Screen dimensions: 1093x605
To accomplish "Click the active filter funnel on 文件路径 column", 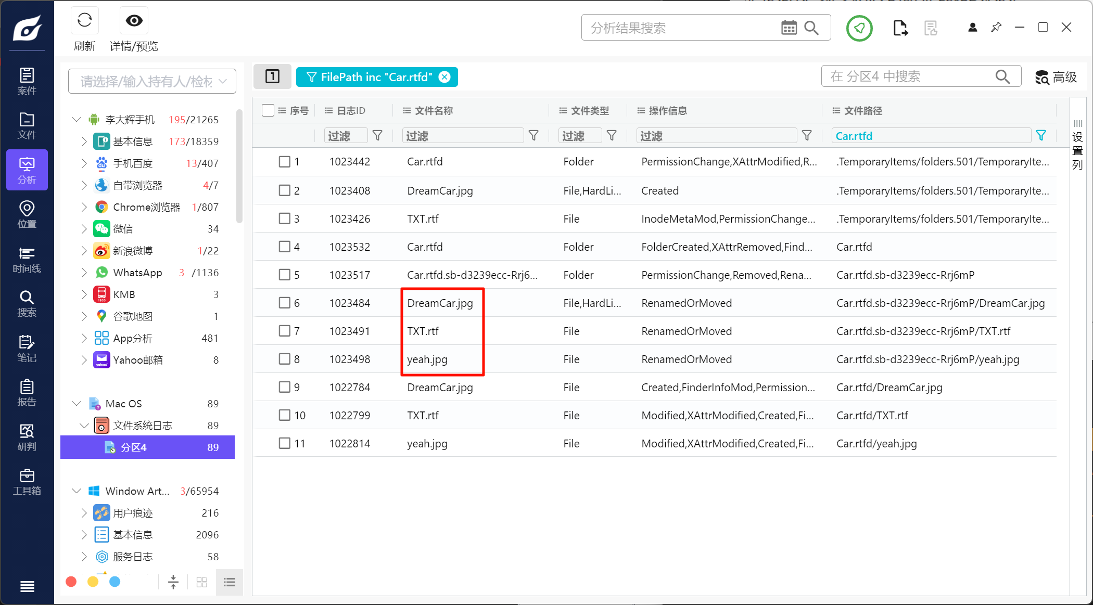I will click(1041, 136).
